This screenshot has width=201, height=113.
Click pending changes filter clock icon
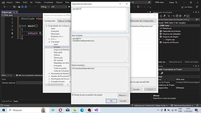tap(169, 16)
